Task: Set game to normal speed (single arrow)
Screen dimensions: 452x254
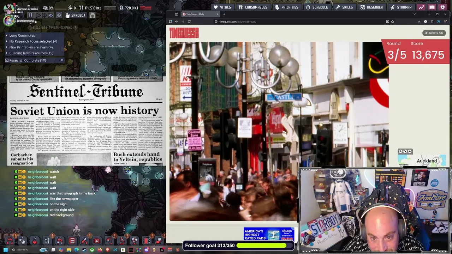Action: [x=38, y=15]
